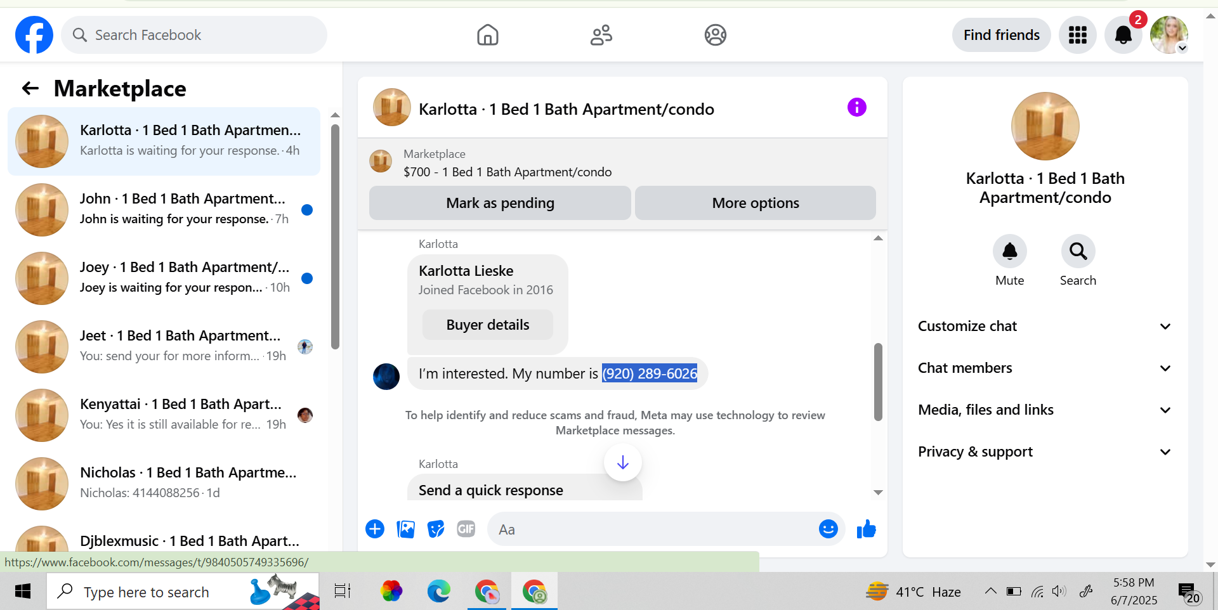Click the sender avatar beside I'm interested message

pos(386,377)
